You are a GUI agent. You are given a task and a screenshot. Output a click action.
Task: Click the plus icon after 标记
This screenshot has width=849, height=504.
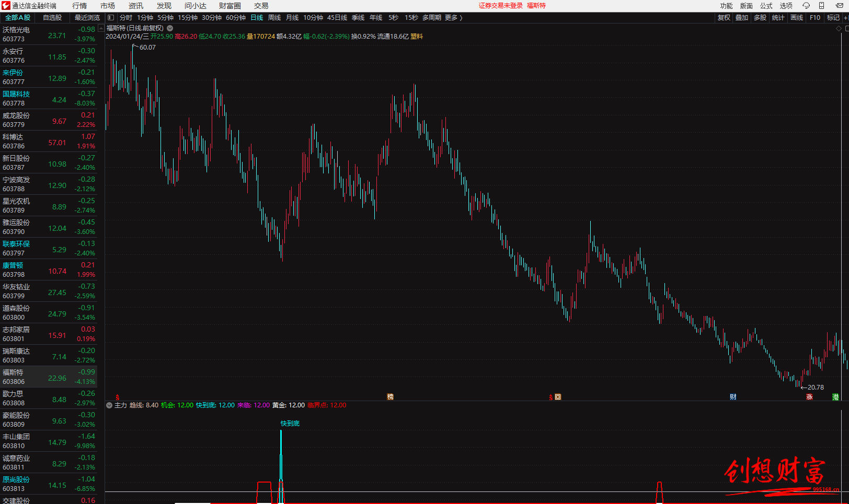click(x=845, y=18)
